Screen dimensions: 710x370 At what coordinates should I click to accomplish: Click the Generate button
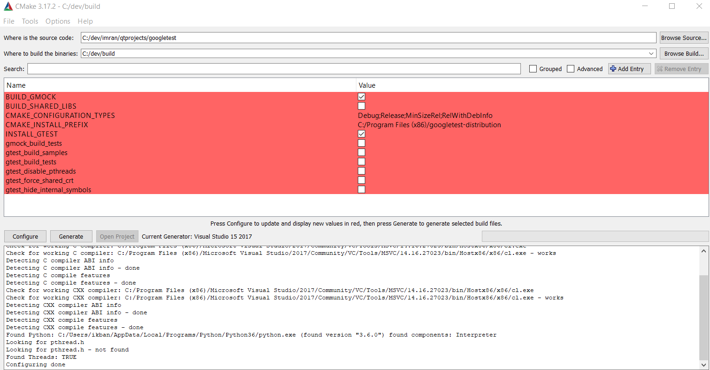click(71, 236)
